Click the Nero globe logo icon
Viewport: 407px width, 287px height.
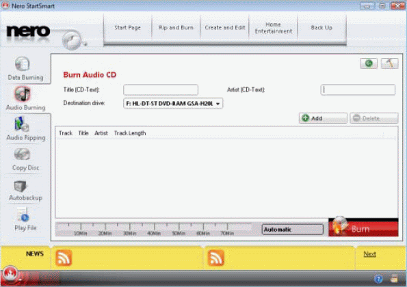72,40
